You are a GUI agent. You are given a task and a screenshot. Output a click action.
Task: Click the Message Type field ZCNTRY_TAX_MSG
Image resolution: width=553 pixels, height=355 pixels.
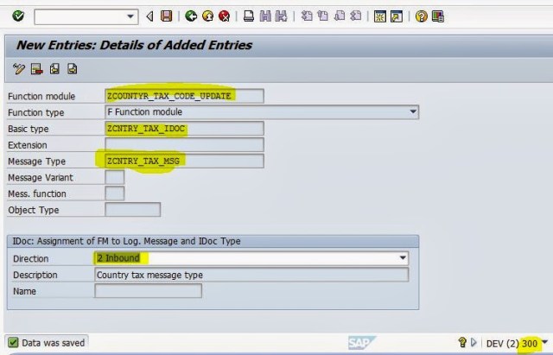pyautogui.click(x=184, y=162)
